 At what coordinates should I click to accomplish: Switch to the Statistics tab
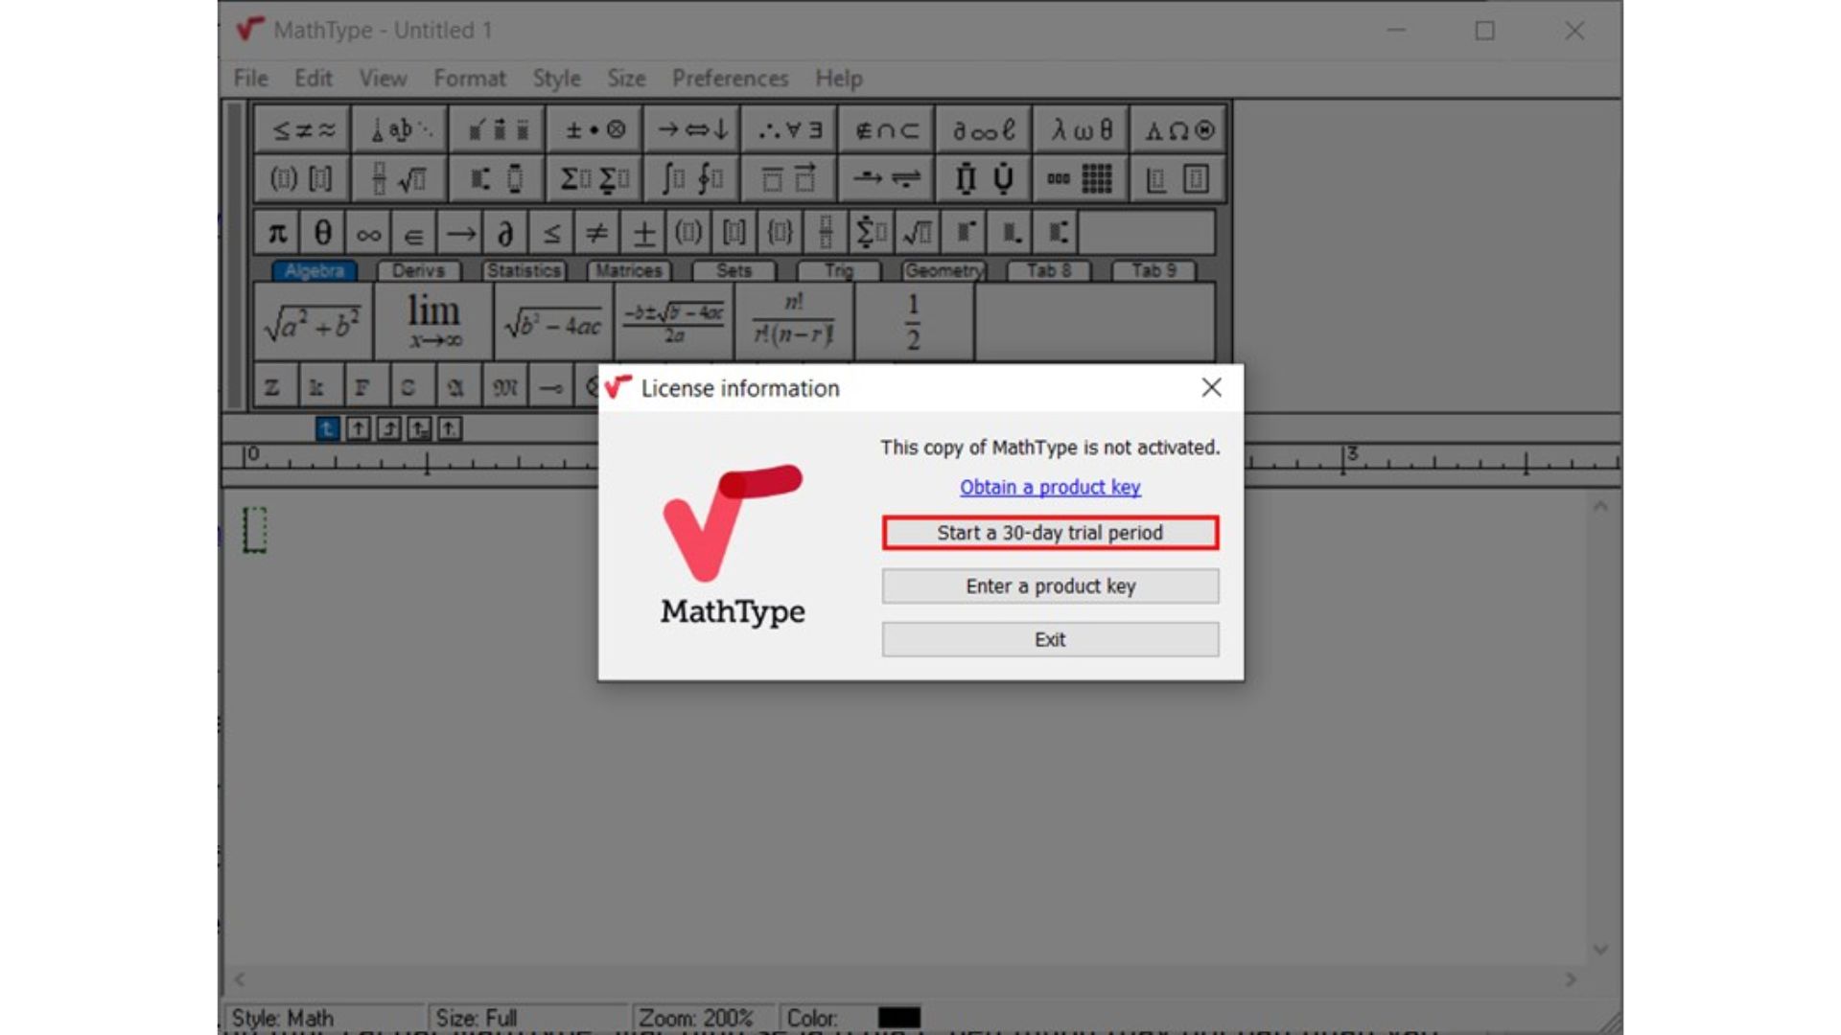[x=524, y=271]
